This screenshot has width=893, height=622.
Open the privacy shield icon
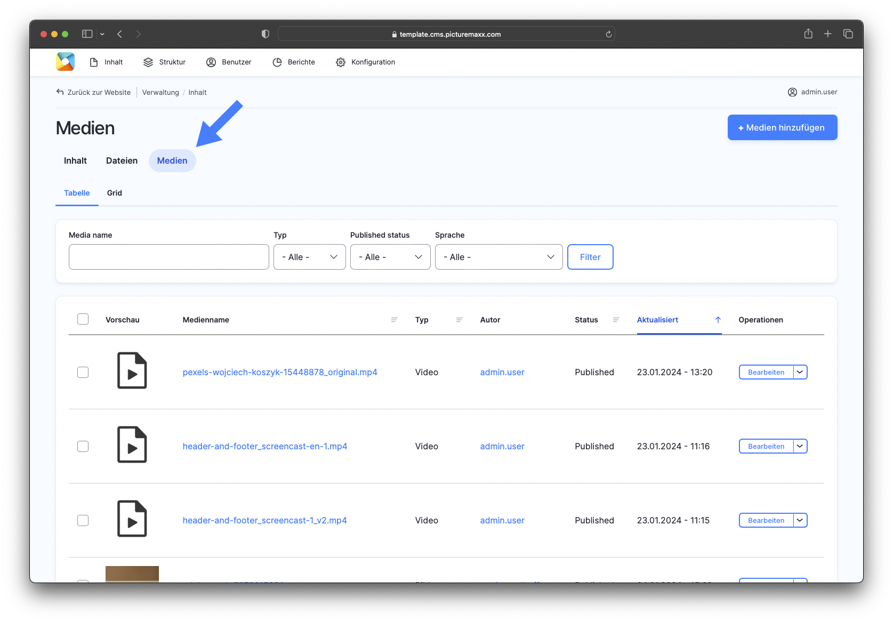click(x=266, y=34)
